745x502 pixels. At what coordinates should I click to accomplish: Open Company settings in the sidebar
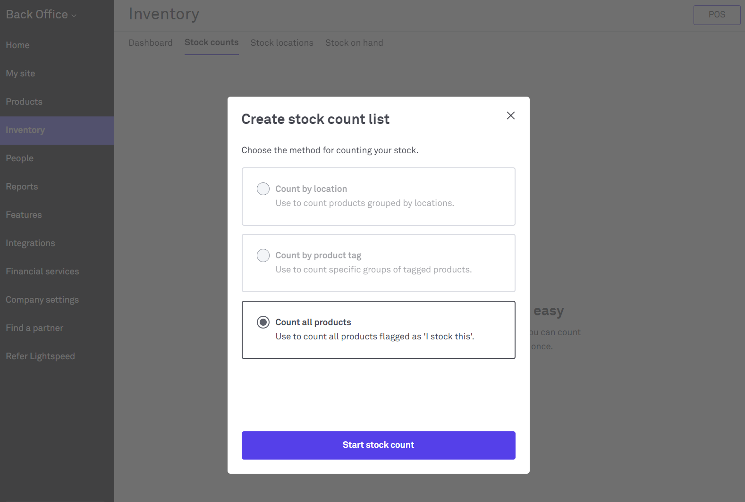[42, 300]
